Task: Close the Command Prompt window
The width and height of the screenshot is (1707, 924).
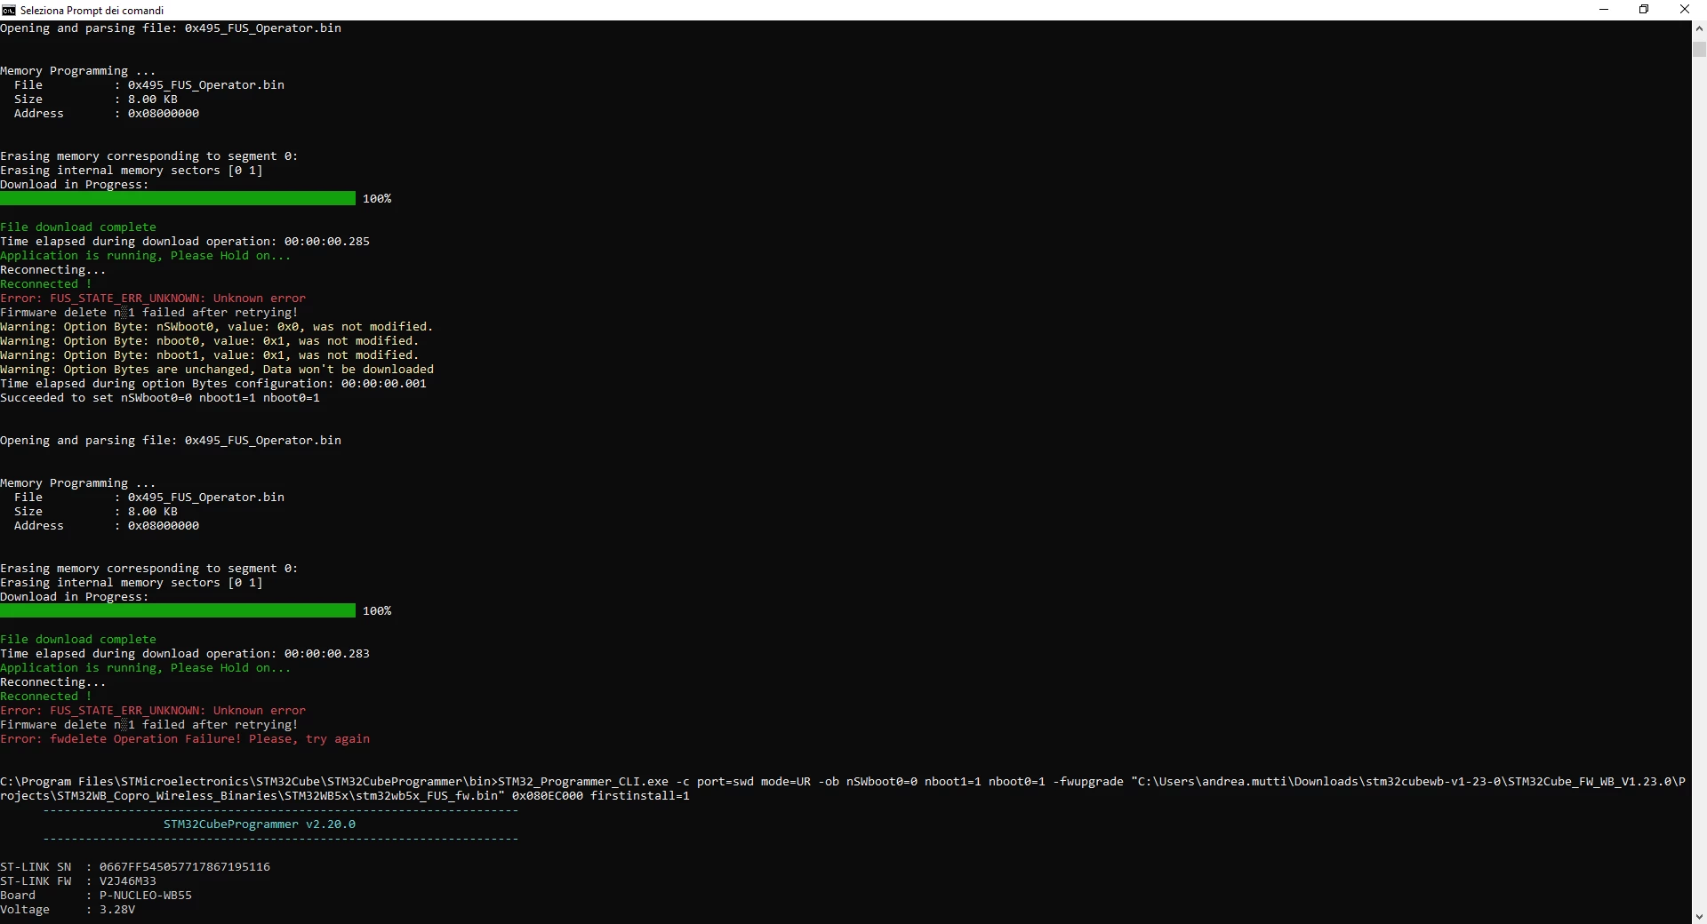Action: coord(1685,10)
